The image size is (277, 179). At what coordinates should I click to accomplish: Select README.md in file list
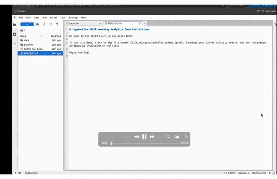tap(40, 53)
